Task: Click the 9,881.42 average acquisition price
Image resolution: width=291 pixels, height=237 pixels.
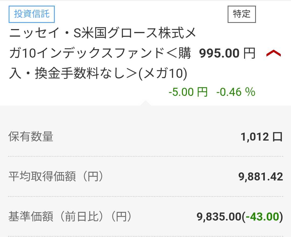Action: click(261, 177)
